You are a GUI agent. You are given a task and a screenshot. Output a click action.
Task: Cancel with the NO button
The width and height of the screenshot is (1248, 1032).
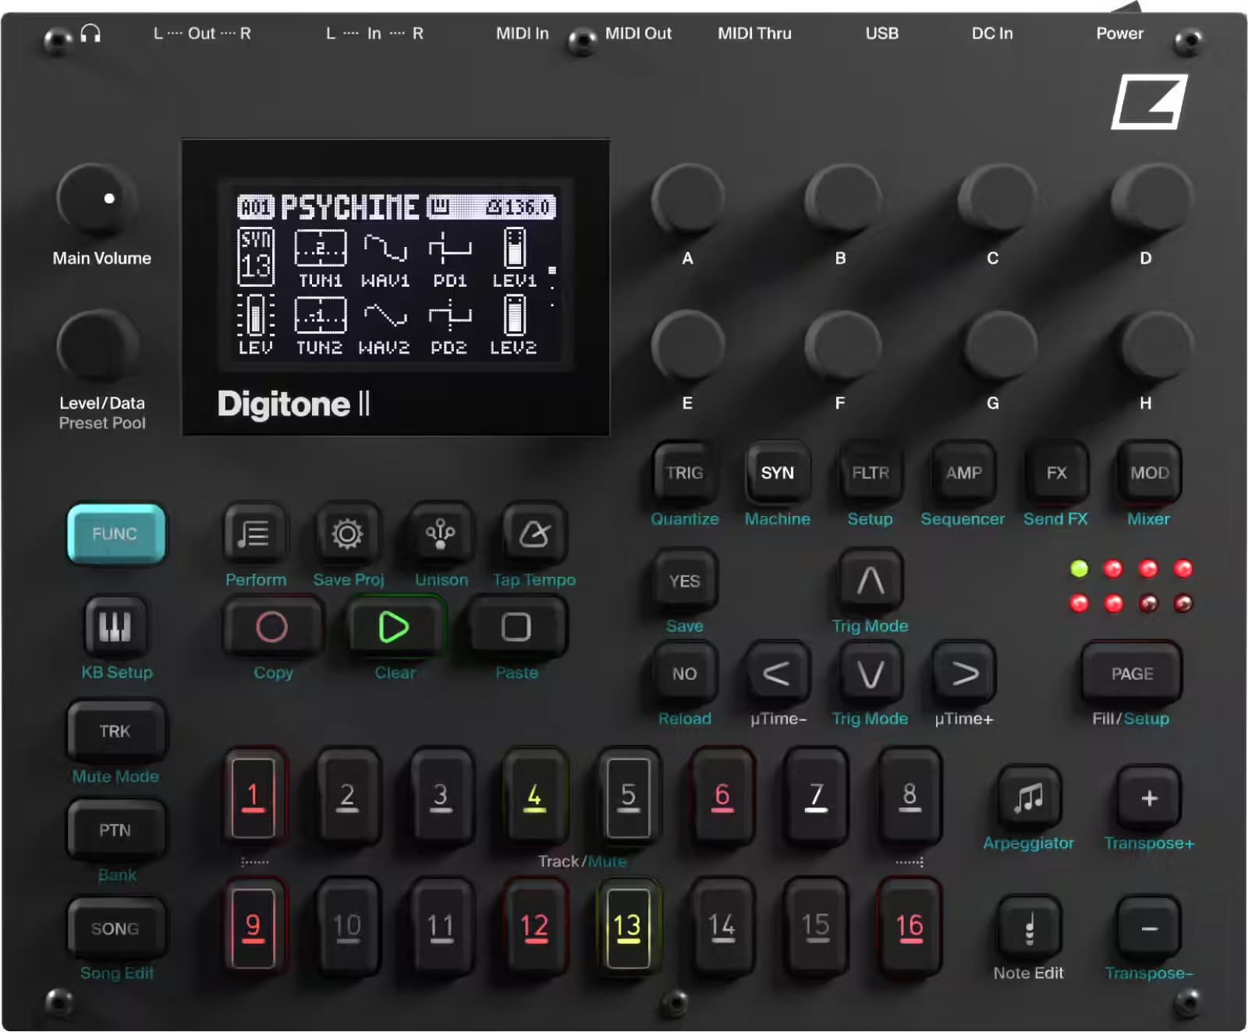click(x=682, y=673)
